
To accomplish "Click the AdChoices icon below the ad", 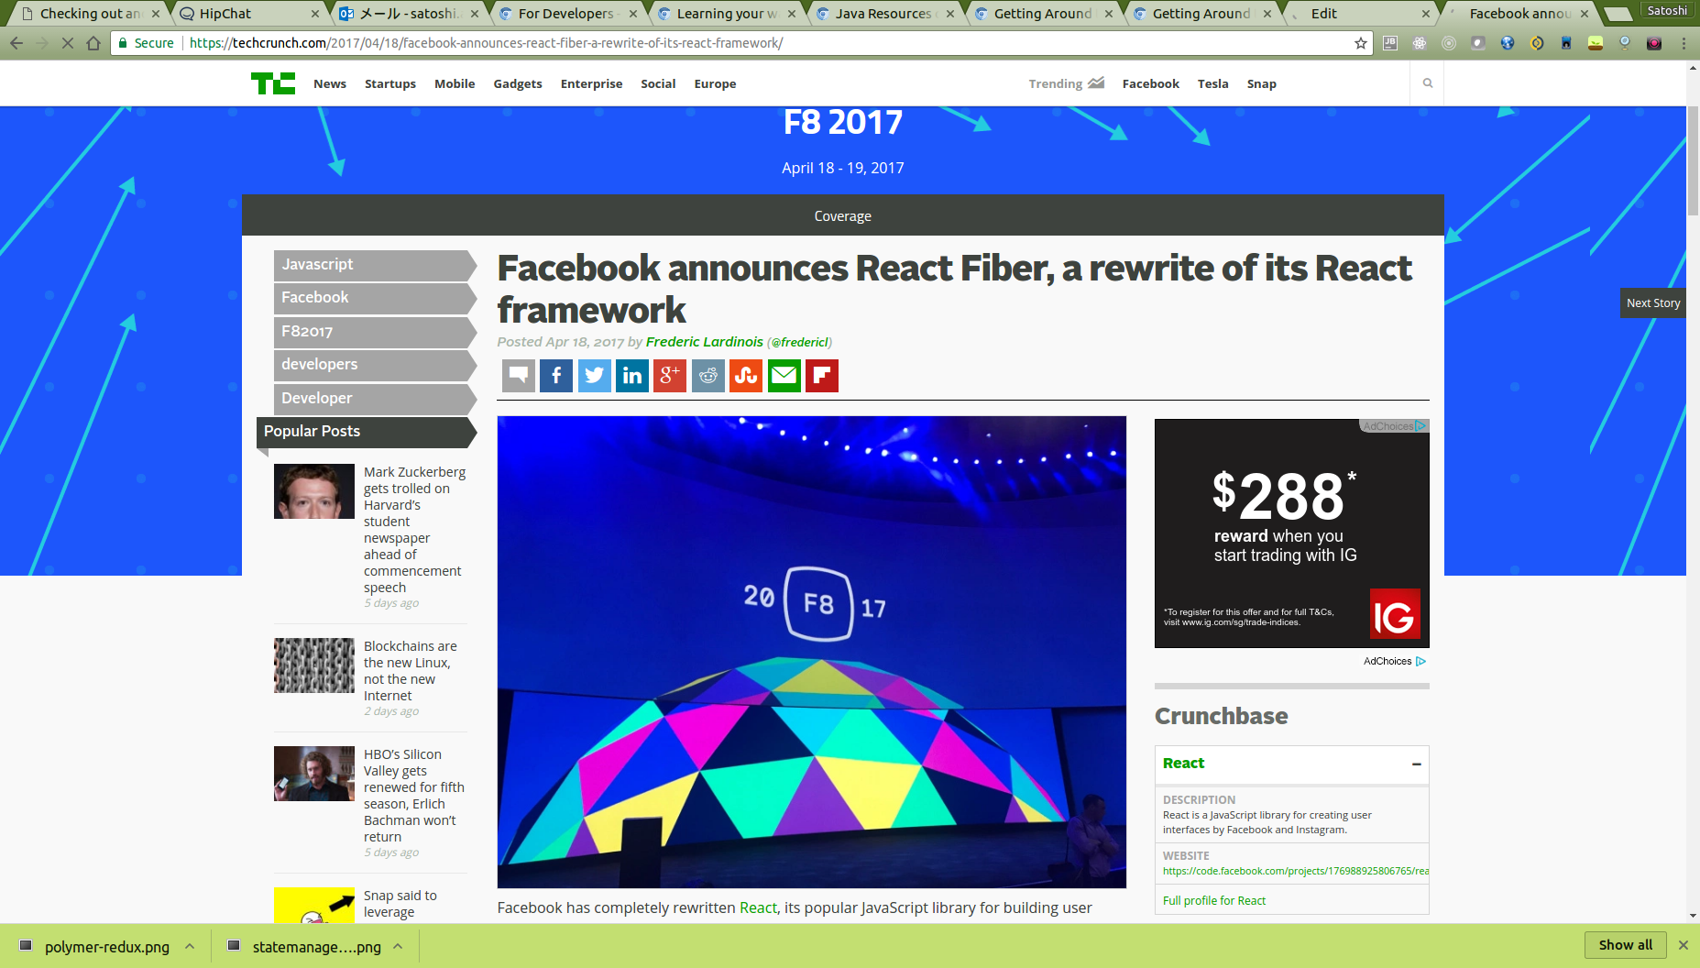I will [1420, 661].
